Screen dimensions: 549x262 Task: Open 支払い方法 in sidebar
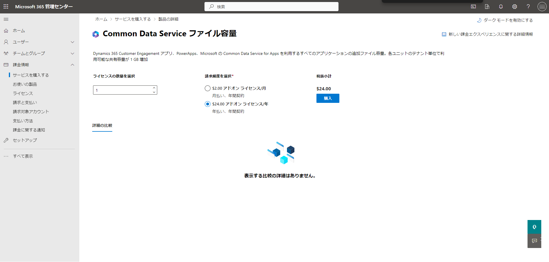click(x=23, y=121)
